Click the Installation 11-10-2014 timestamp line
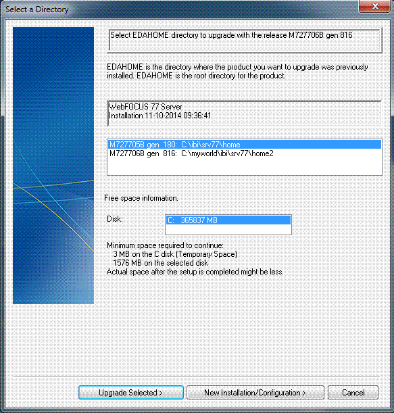This screenshot has height=413, width=394. pos(160,116)
